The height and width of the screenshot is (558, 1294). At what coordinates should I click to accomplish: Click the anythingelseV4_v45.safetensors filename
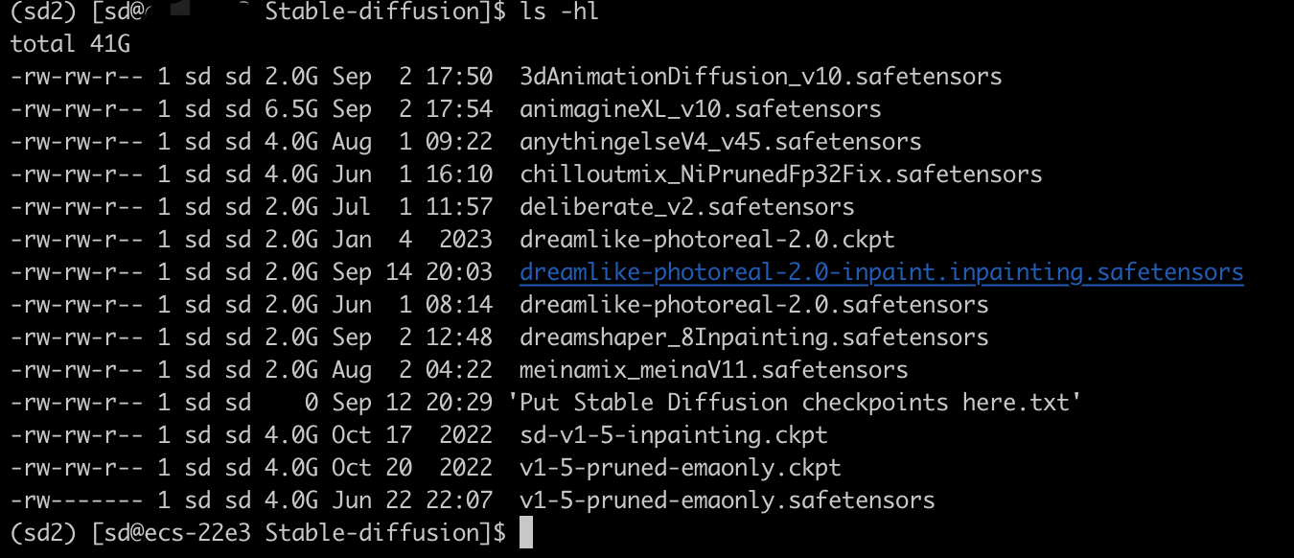(721, 142)
